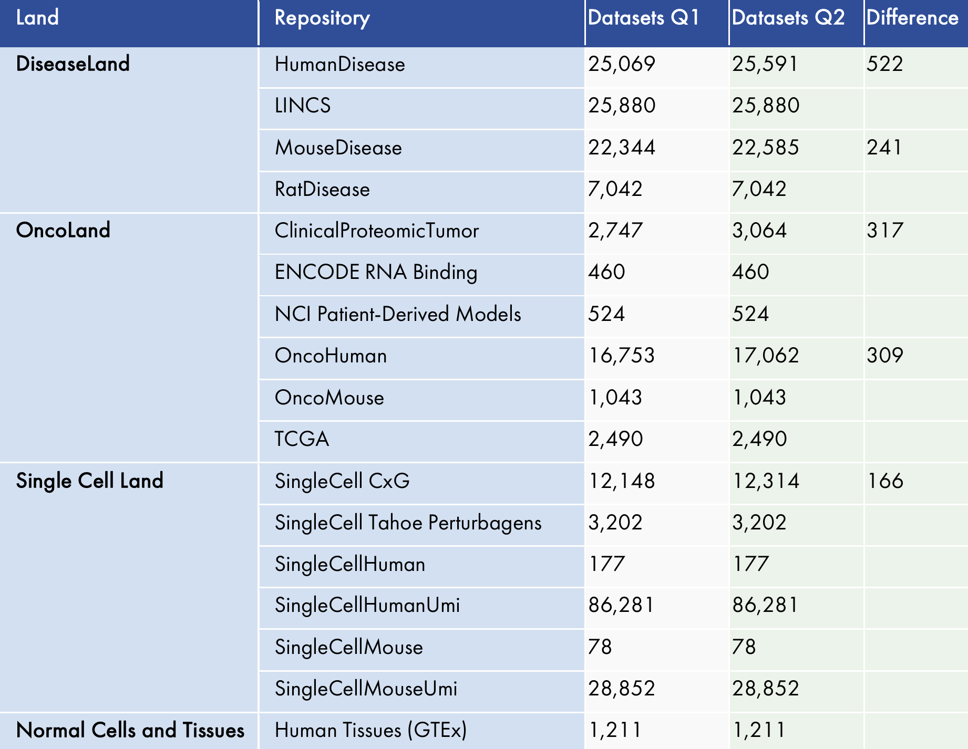
Task: Select the SingleCell CxG Q2 value "12,314"
Action: [x=766, y=481]
